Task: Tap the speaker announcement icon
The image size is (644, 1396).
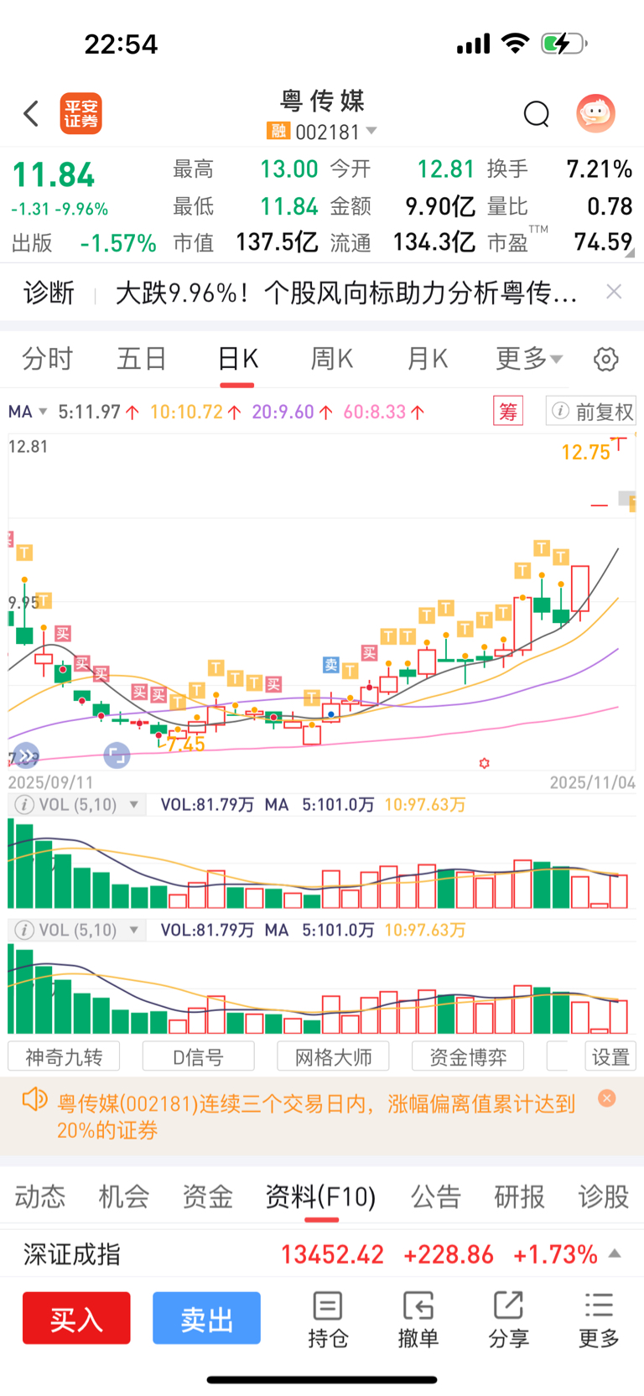Action: 34,1099
